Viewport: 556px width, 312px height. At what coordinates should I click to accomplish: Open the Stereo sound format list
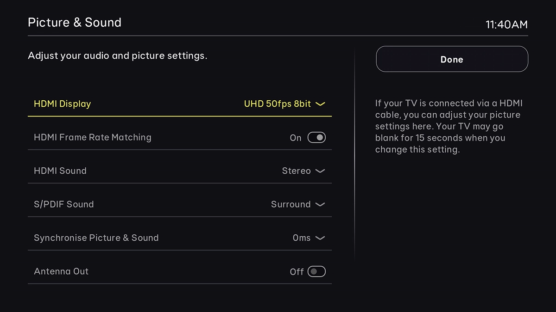point(321,171)
